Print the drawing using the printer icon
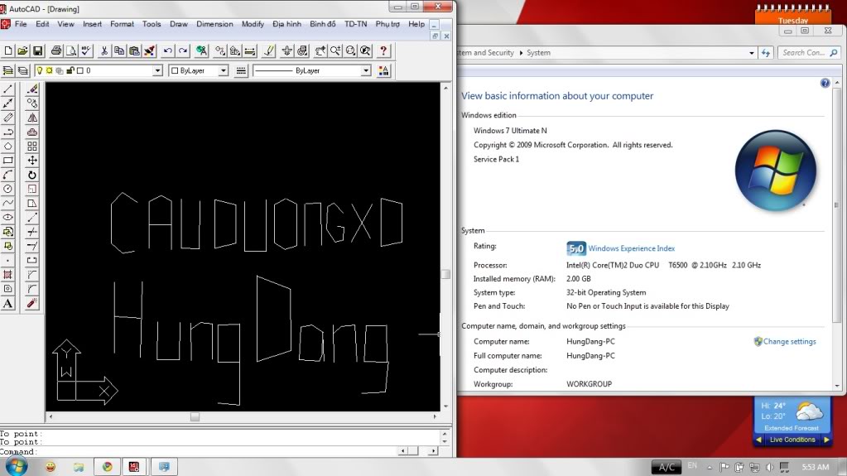The image size is (847, 476). [x=56, y=50]
